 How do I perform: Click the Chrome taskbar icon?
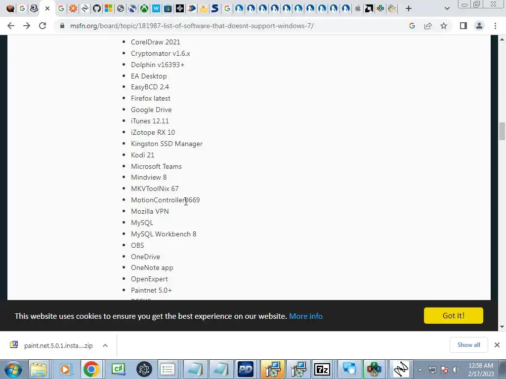[91, 369]
